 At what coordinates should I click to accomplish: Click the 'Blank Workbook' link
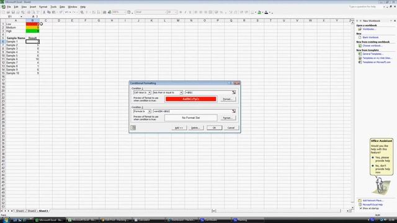370,37
